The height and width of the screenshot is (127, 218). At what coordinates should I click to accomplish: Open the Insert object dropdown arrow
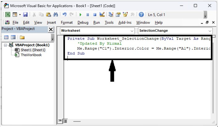point(20,15)
